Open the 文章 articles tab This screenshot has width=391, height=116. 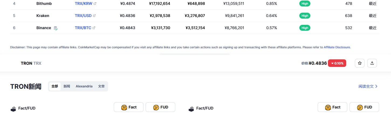point(101,86)
